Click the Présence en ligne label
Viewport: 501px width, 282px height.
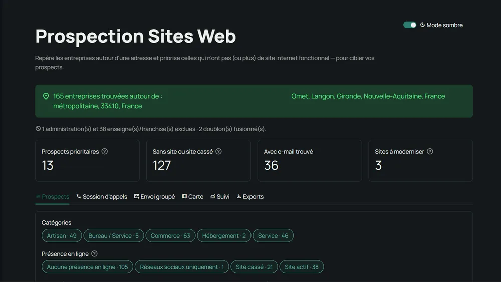(x=65, y=254)
